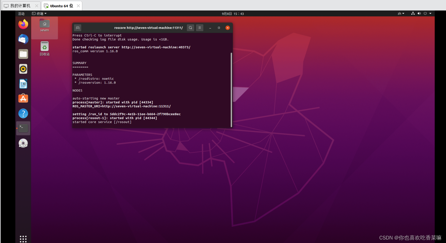Click the volume speaker icon in top bar
This screenshot has width=446, height=243.
point(419,13)
